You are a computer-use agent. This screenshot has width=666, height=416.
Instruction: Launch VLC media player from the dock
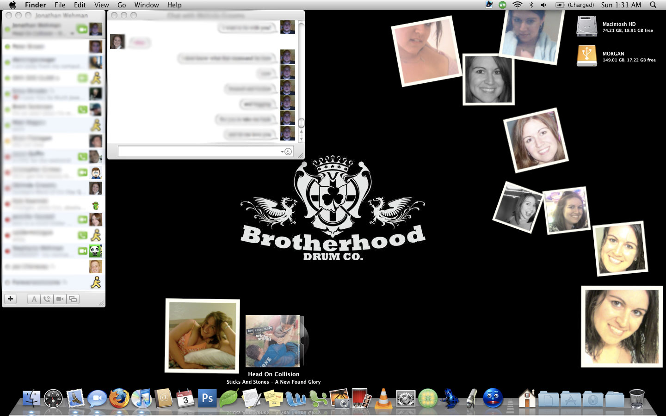click(x=383, y=398)
